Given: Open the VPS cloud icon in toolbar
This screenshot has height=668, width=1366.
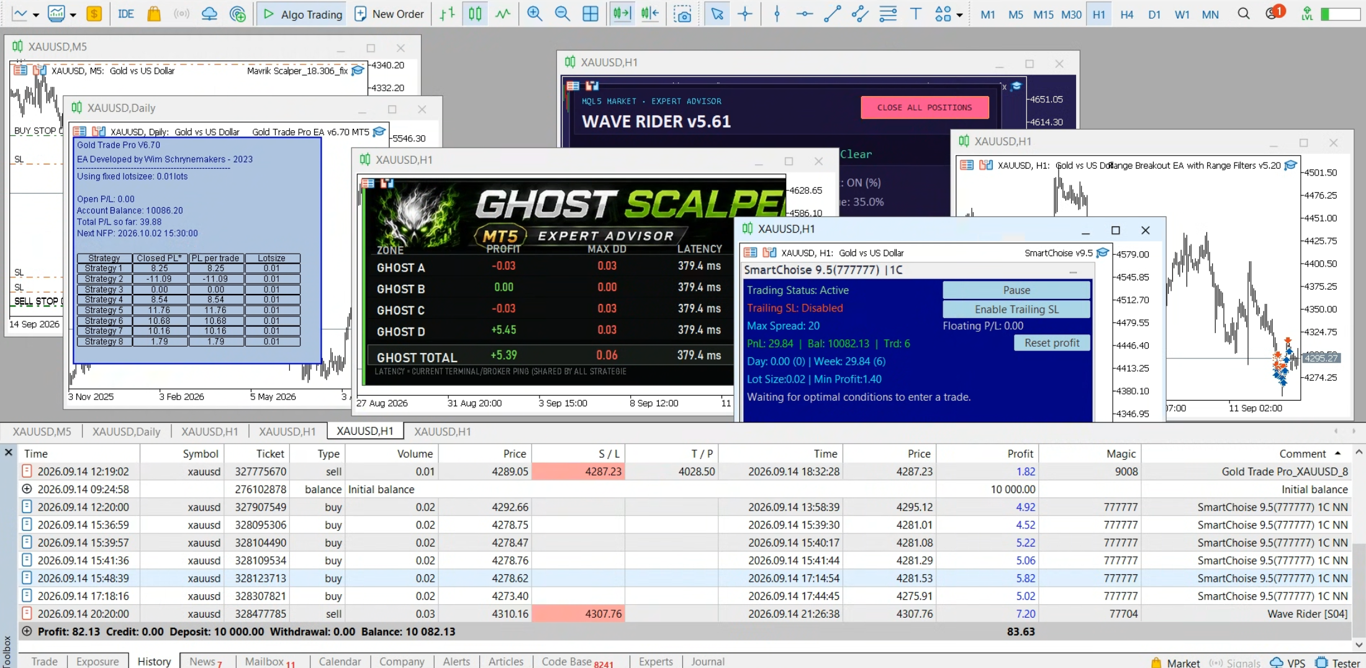Looking at the screenshot, I should [x=209, y=14].
